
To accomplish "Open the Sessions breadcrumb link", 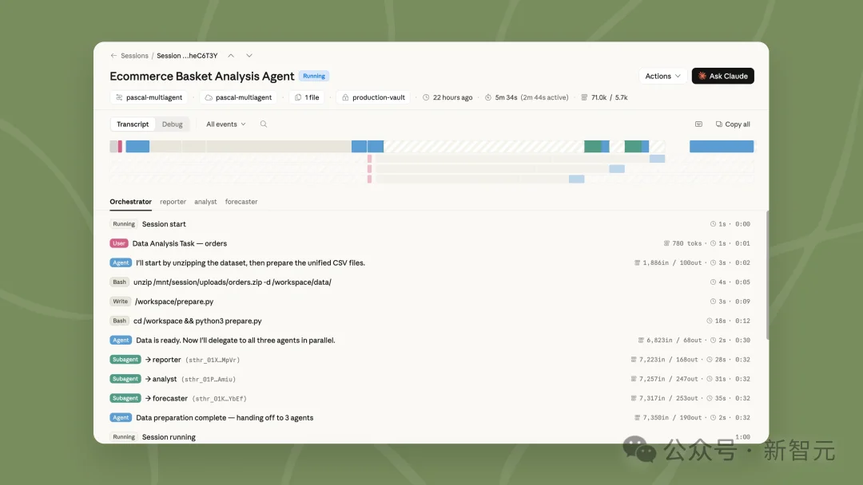I will (x=134, y=56).
